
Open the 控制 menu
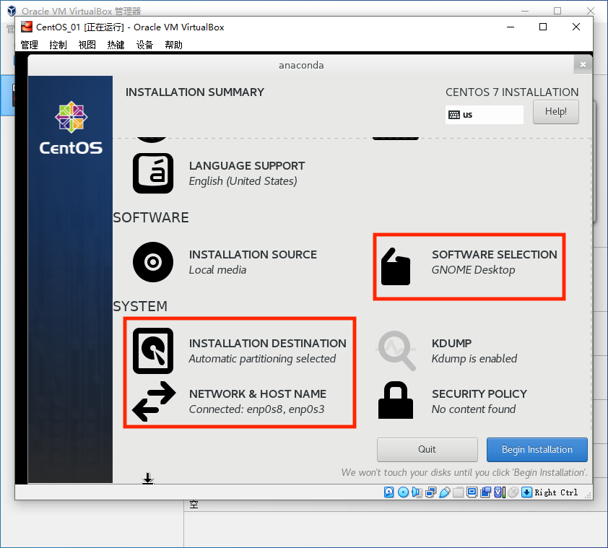coord(58,45)
